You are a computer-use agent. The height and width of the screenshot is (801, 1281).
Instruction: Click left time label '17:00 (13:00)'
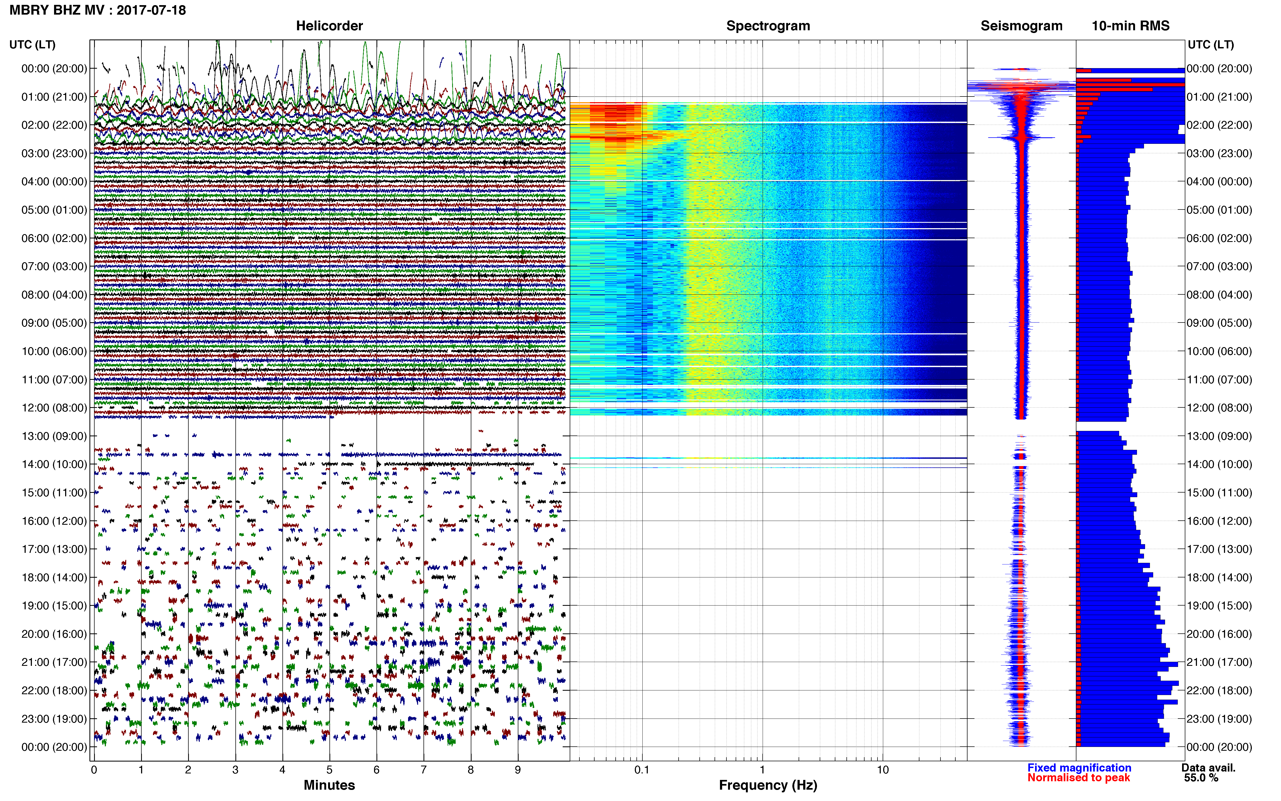point(54,549)
